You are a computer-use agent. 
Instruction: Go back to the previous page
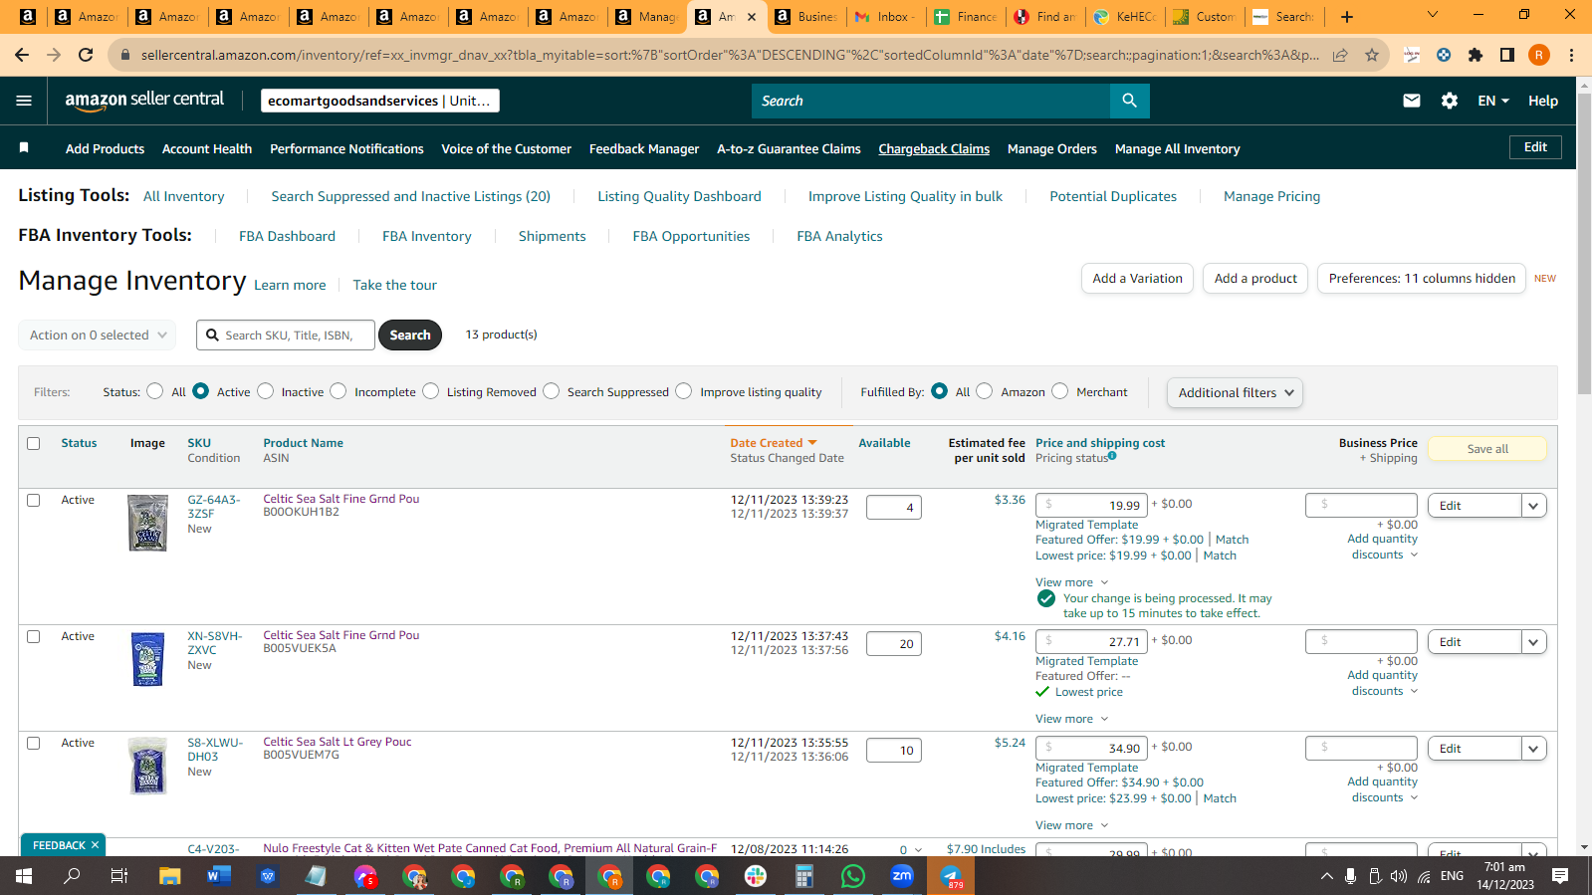[x=22, y=55]
